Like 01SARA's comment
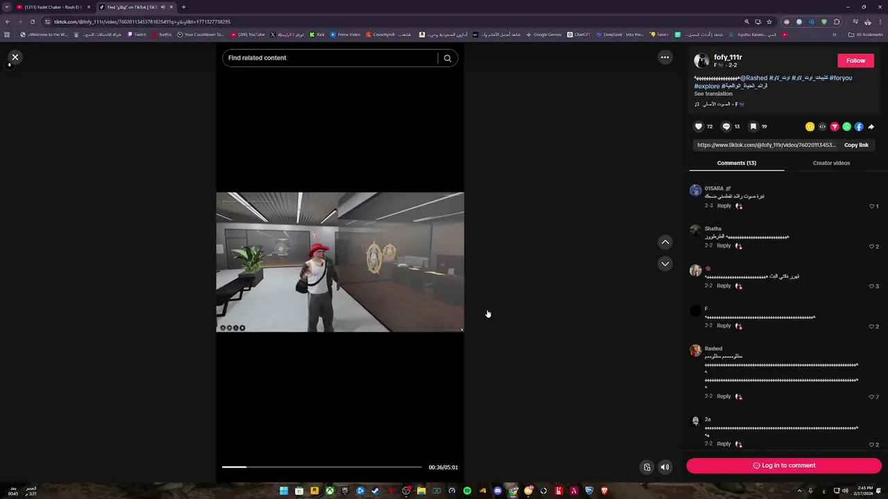 click(x=872, y=207)
